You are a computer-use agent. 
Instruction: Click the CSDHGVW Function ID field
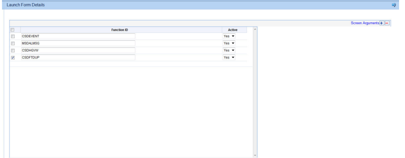78,51
